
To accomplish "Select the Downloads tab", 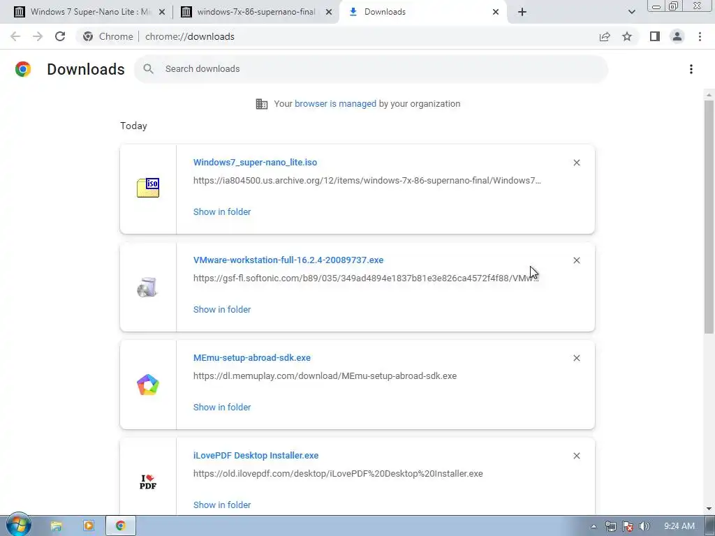I will point(422,12).
